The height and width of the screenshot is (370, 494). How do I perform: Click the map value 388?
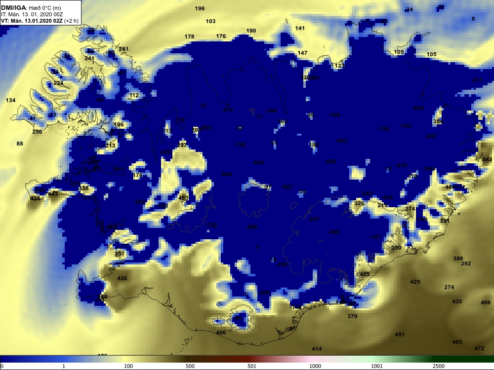click(x=458, y=259)
